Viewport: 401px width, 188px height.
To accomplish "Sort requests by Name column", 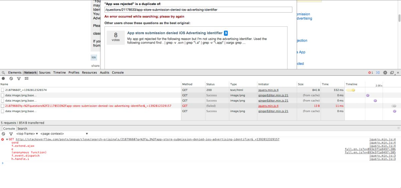I will click(90, 84).
